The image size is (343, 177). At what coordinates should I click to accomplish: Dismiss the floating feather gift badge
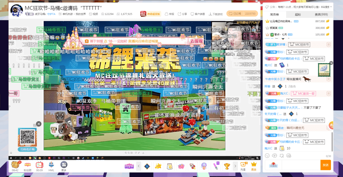331,63
